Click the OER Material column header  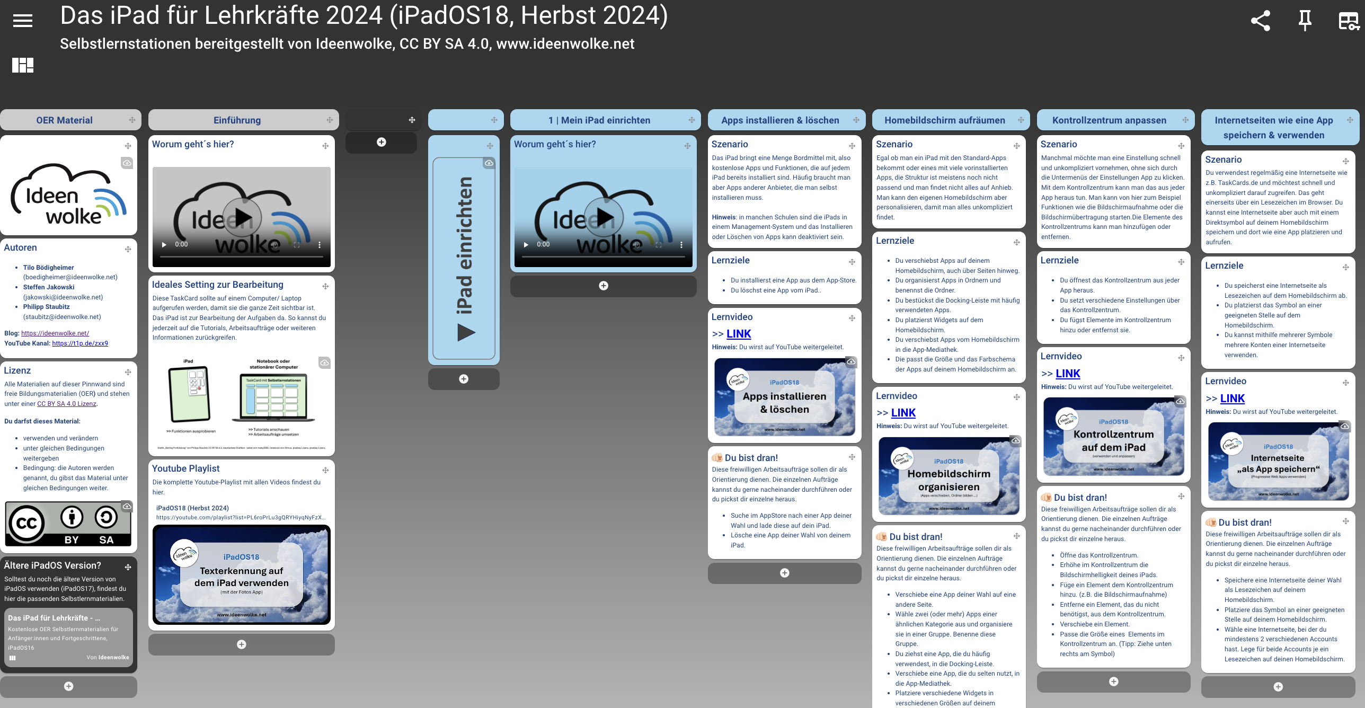[64, 120]
